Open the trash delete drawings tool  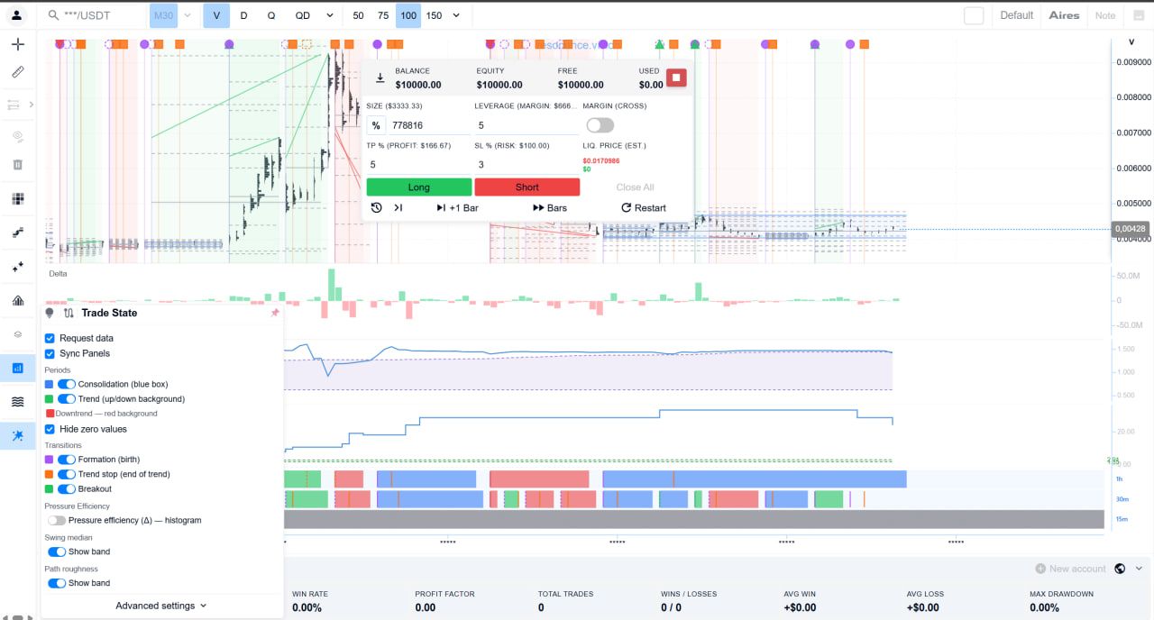click(17, 165)
